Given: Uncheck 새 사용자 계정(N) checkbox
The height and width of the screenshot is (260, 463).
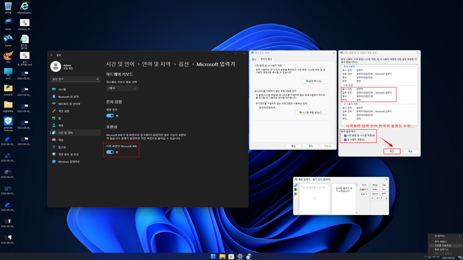Looking at the screenshot, I should [345, 140].
